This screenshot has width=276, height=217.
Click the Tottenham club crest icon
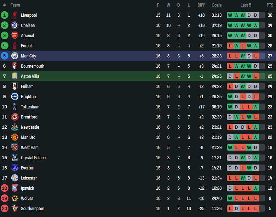click(x=15, y=107)
